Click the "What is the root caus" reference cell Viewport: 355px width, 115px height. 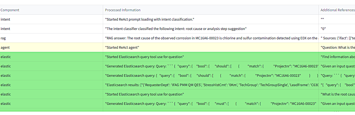click(x=337, y=94)
